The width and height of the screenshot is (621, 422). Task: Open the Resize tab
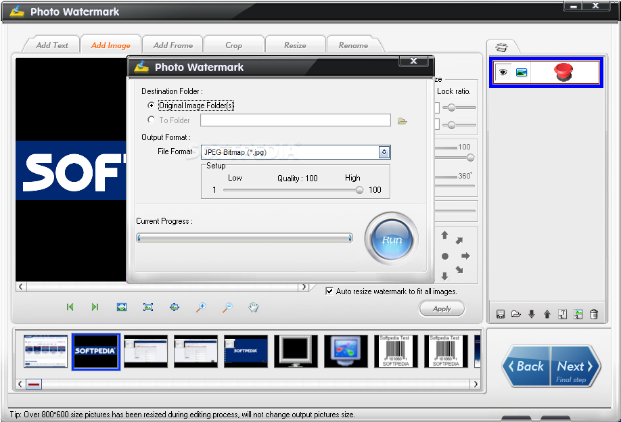tap(295, 45)
